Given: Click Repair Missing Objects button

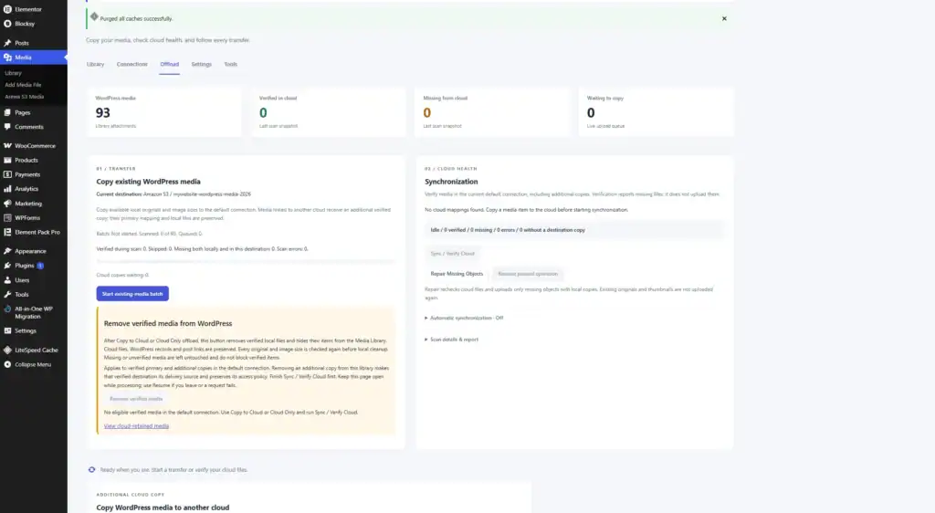Looking at the screenshot, I should click(457, 274).
